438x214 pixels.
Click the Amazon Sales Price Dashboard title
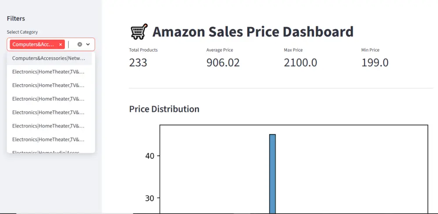point(253,32)
